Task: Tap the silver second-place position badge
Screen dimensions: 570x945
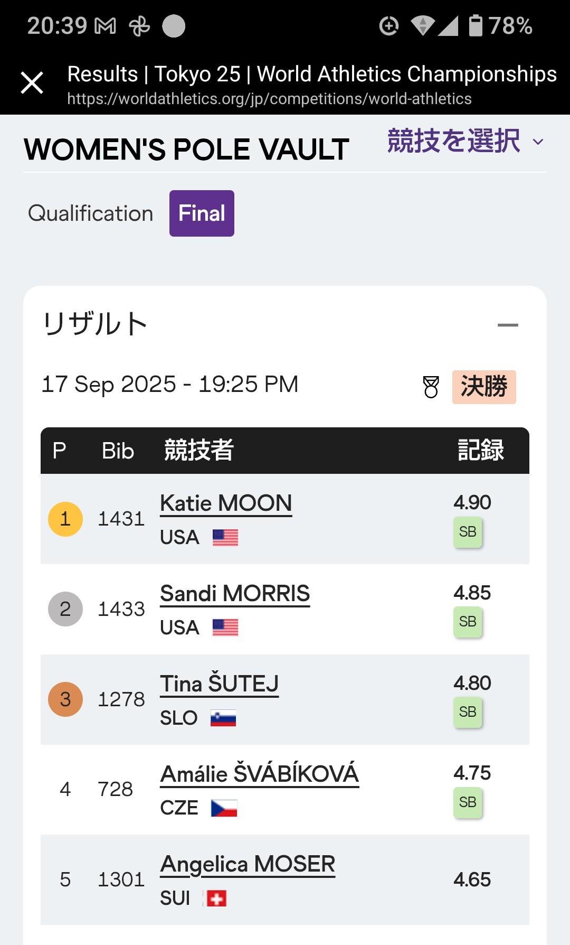Action: point(65,609)
